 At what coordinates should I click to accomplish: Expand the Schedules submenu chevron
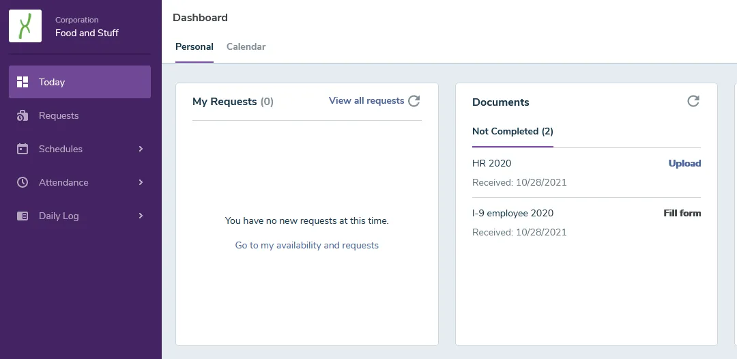click(141, 149)
